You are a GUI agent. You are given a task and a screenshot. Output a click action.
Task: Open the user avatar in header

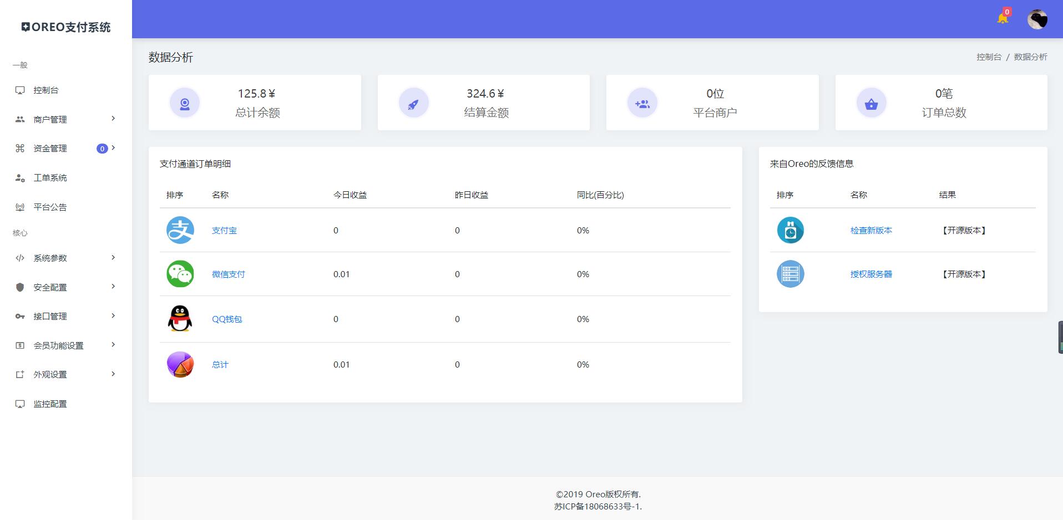point(1036,19)
